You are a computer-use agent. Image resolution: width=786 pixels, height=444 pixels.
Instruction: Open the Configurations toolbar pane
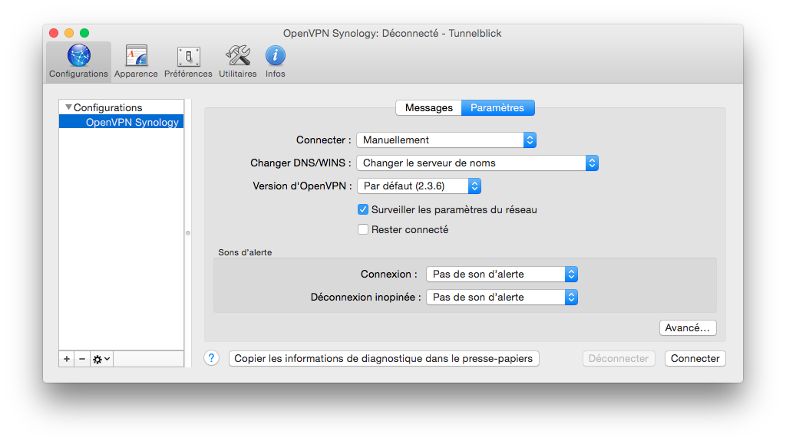point(78,61)
